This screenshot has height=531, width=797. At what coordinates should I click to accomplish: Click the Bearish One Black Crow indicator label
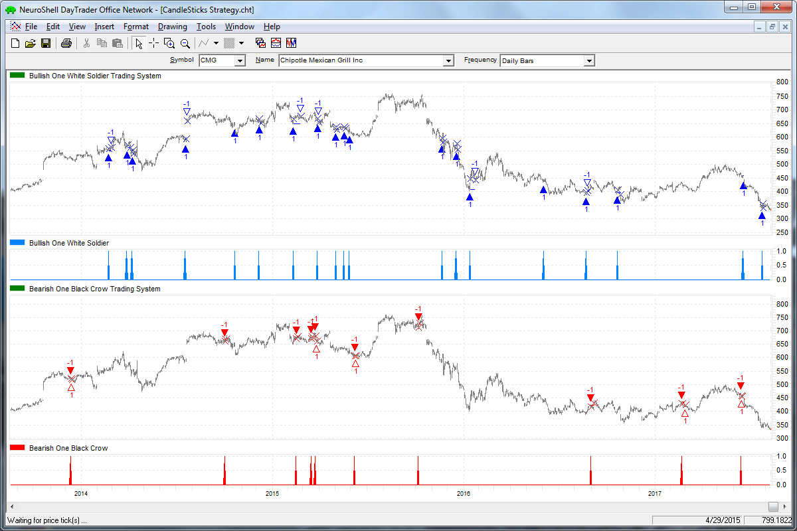[68, 448]
